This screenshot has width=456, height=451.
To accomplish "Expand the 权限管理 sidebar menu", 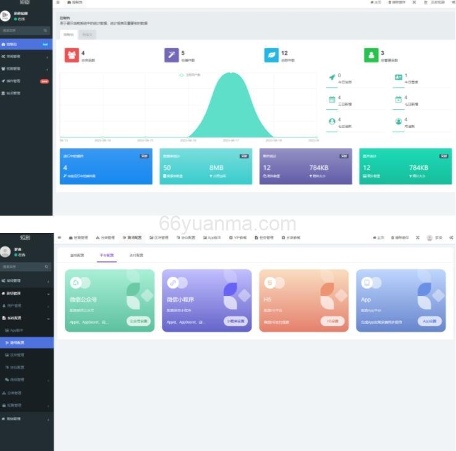I will coord(25,69).
